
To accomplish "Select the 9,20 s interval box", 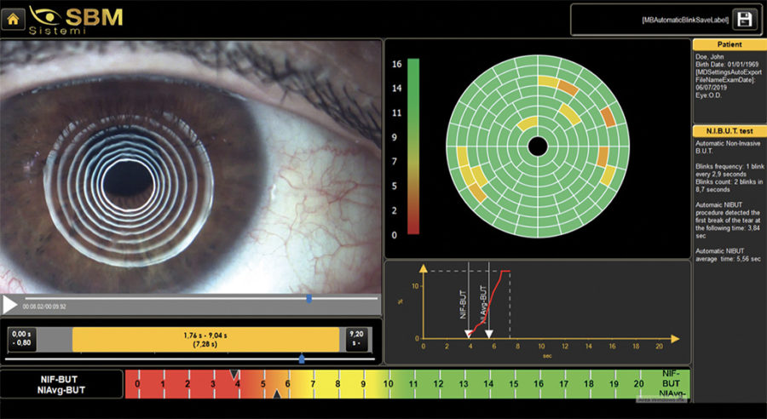I will coord(355,339).
